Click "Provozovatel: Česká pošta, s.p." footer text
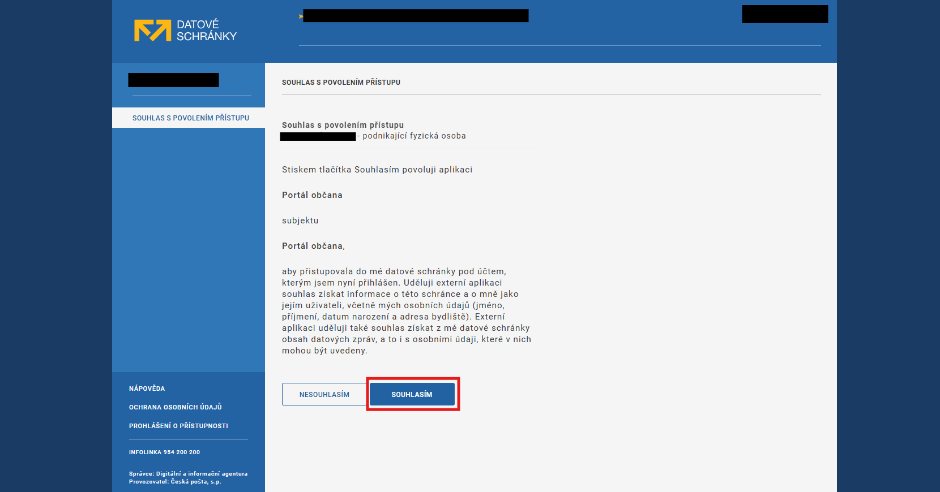 (175, 482)
